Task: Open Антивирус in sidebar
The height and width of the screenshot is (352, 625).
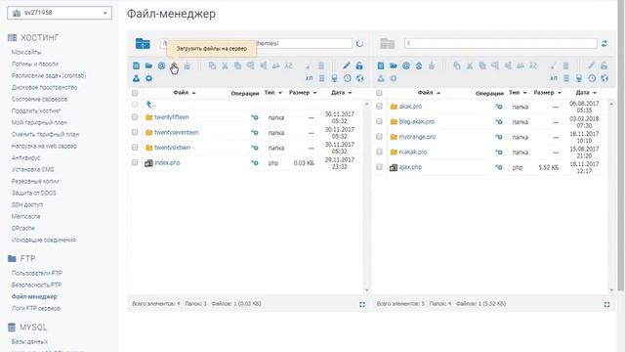Action: tap(26, 157)
